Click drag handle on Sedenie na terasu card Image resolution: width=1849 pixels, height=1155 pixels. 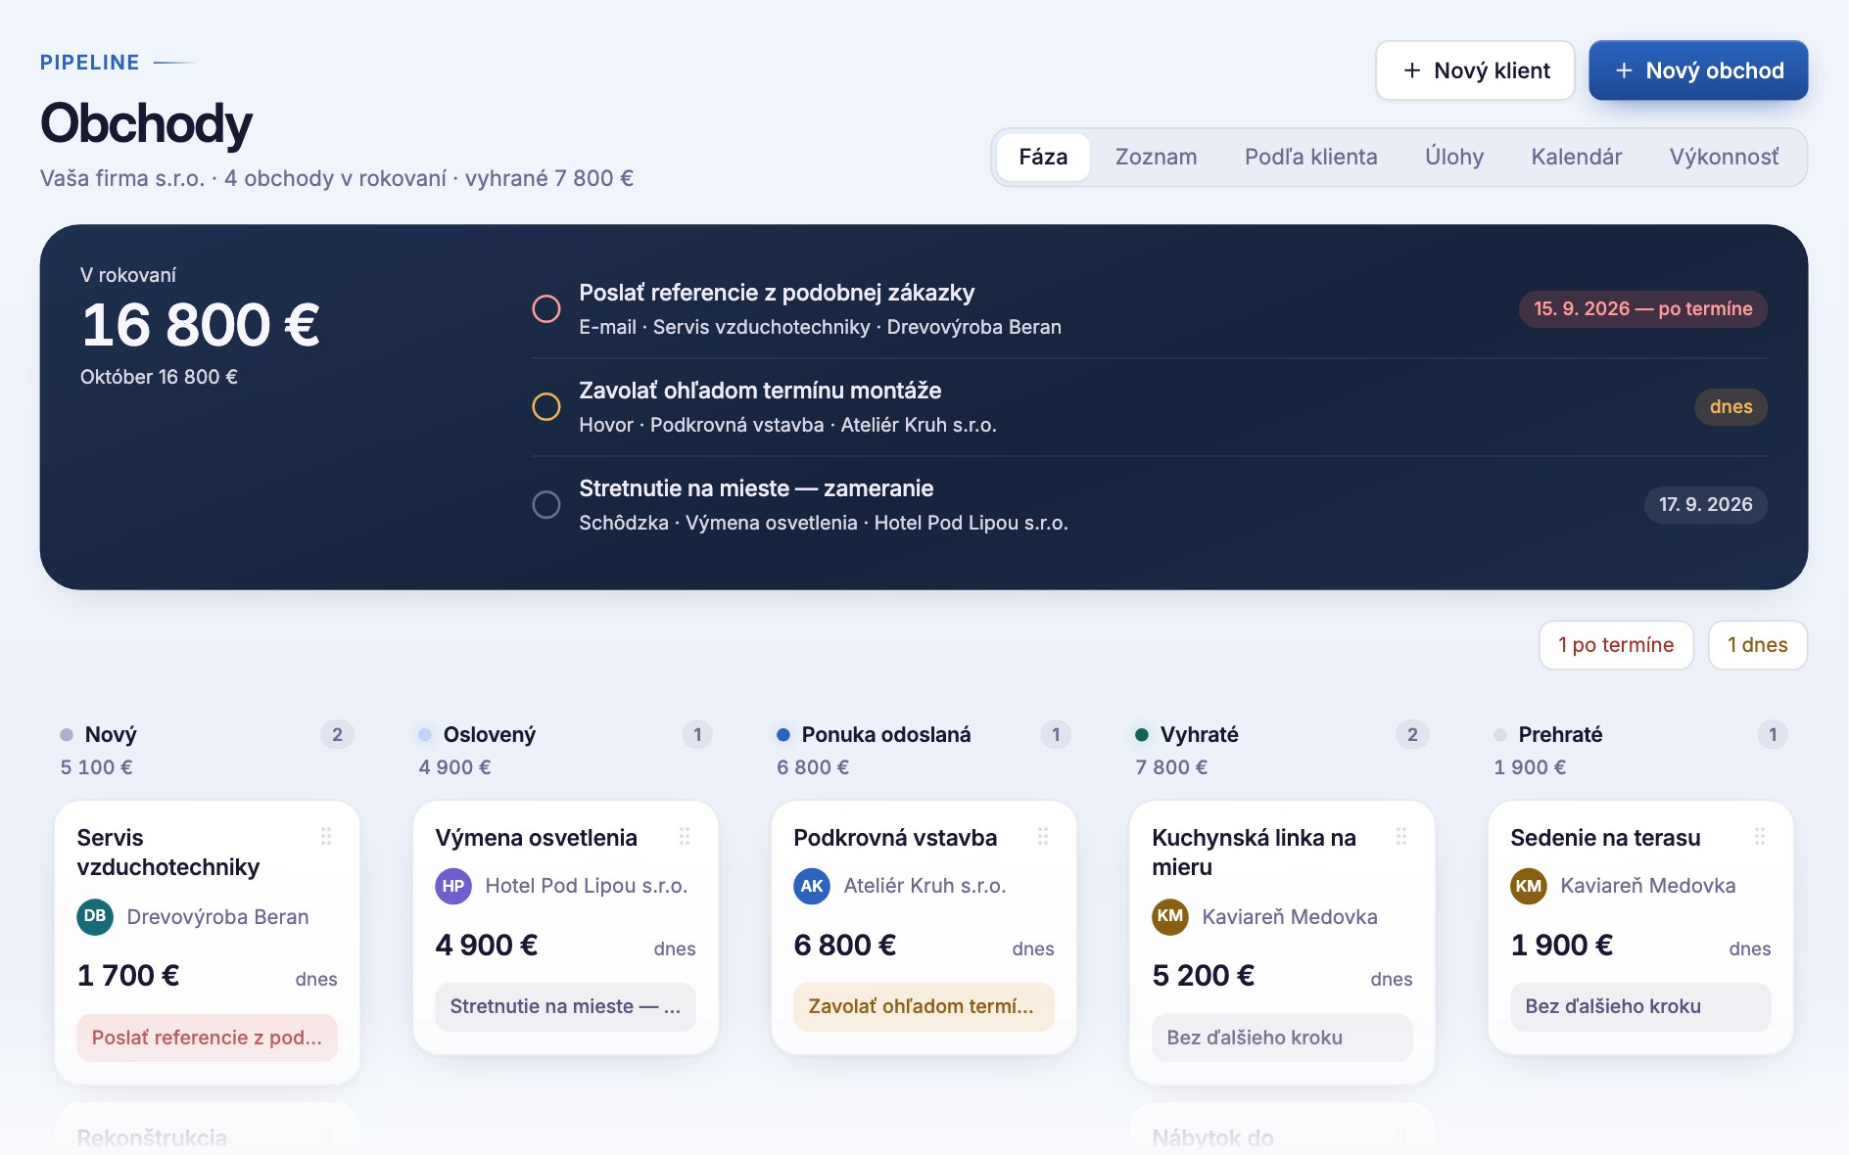click(1760, 837)
